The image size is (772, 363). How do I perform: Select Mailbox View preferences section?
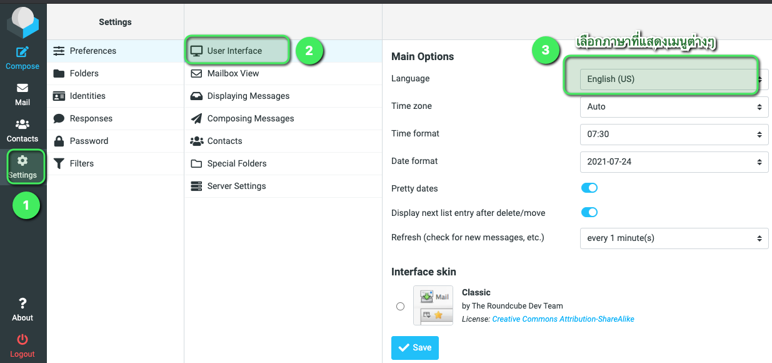point(233,73)
